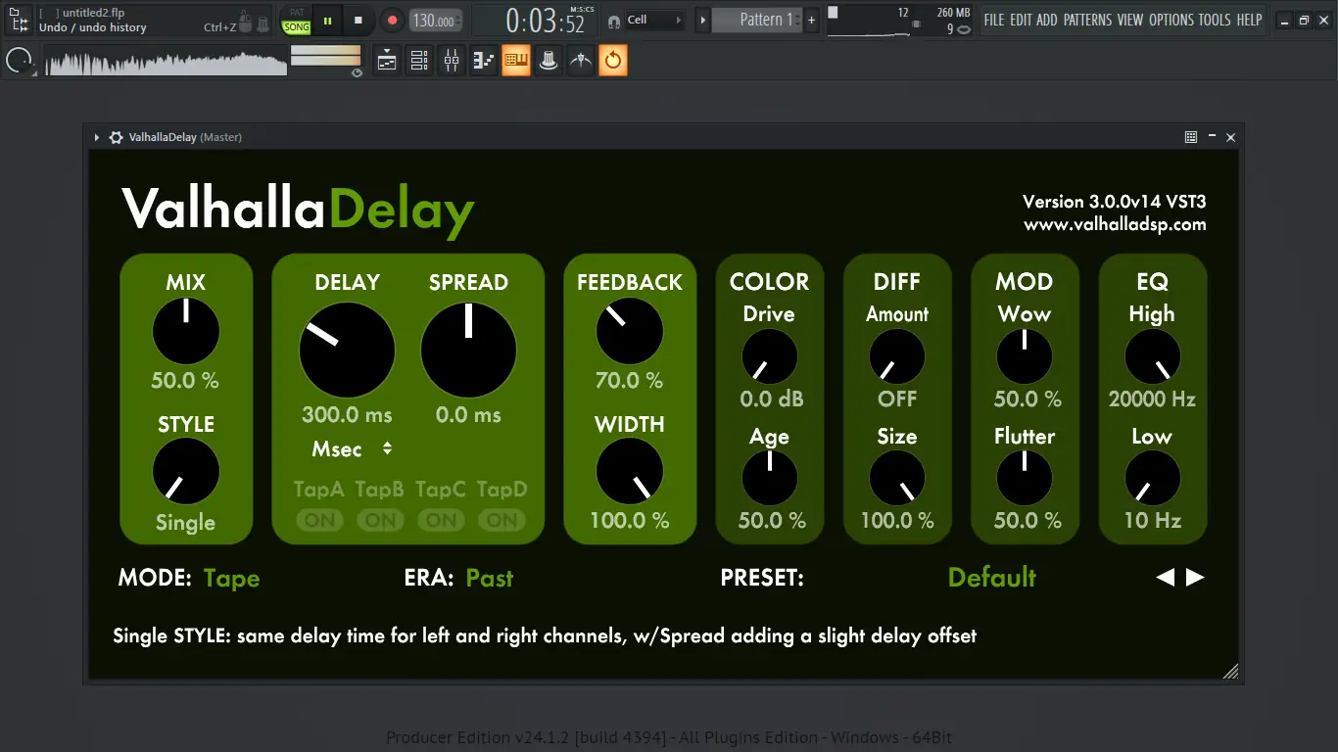Load the next preset with the right arrow
The width and height of the screenshot is (1338, 752).
coord(1194,578)
